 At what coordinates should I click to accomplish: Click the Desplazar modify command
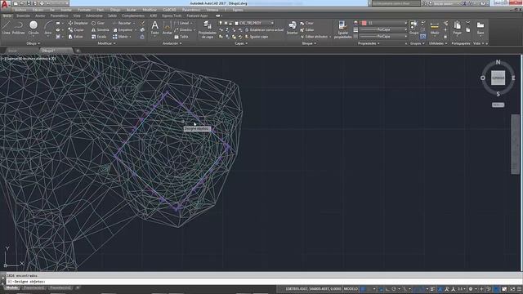[78, 23]
